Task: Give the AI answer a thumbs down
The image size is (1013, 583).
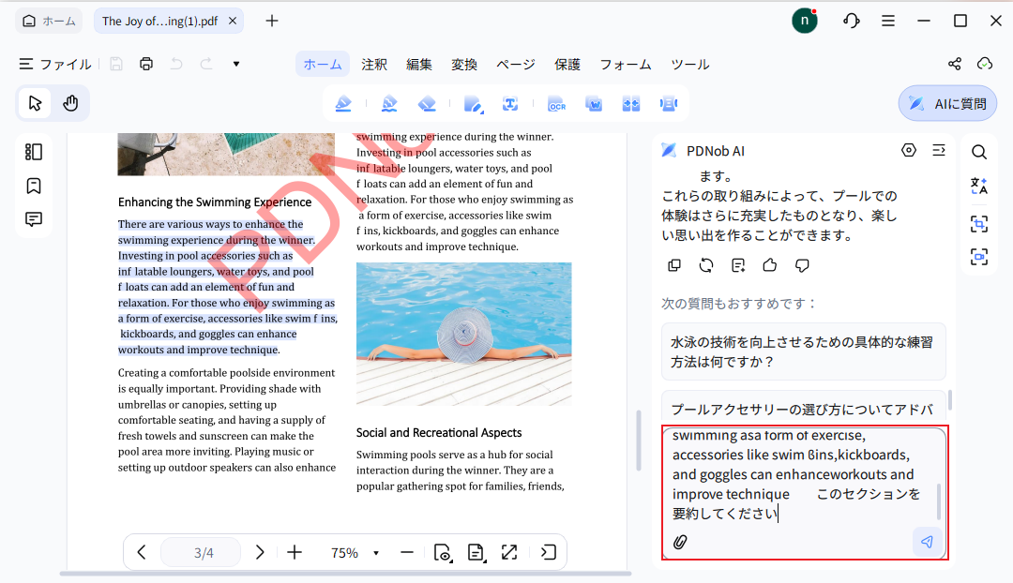Action: click(801, 265)
